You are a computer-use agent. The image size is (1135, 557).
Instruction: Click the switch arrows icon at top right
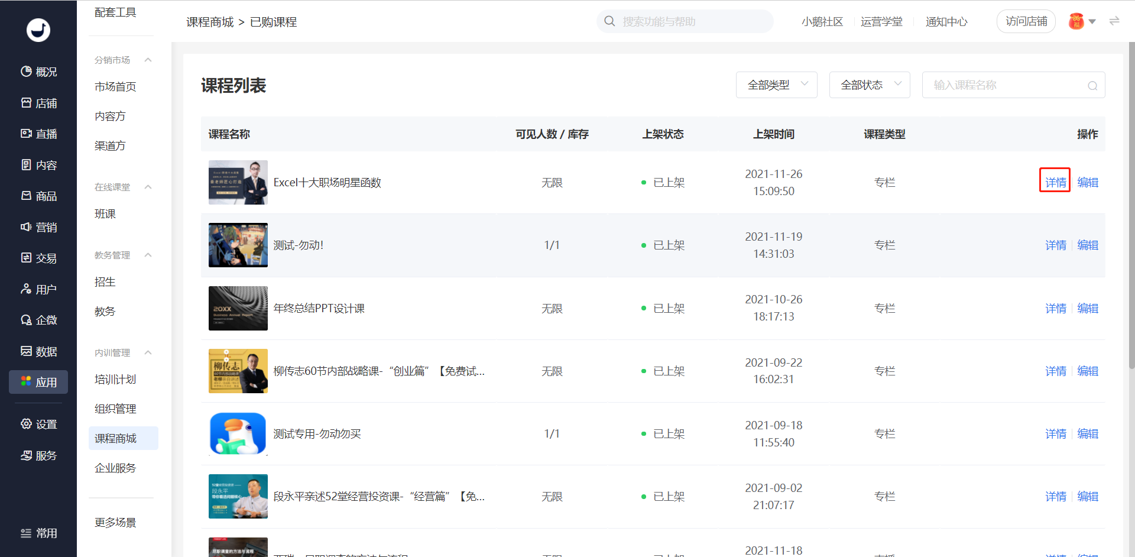click(1114, 21)
